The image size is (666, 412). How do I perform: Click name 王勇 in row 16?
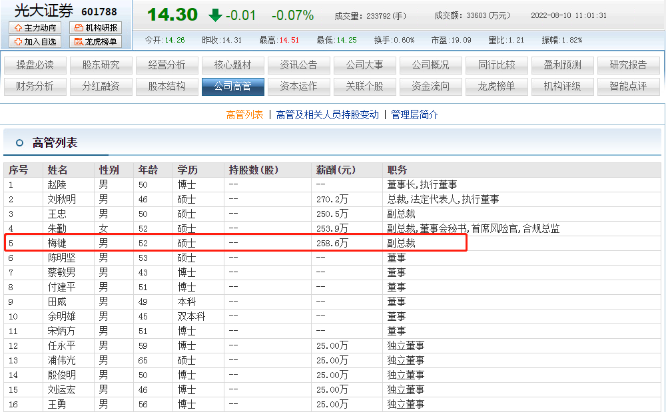[x=57, y=405]
